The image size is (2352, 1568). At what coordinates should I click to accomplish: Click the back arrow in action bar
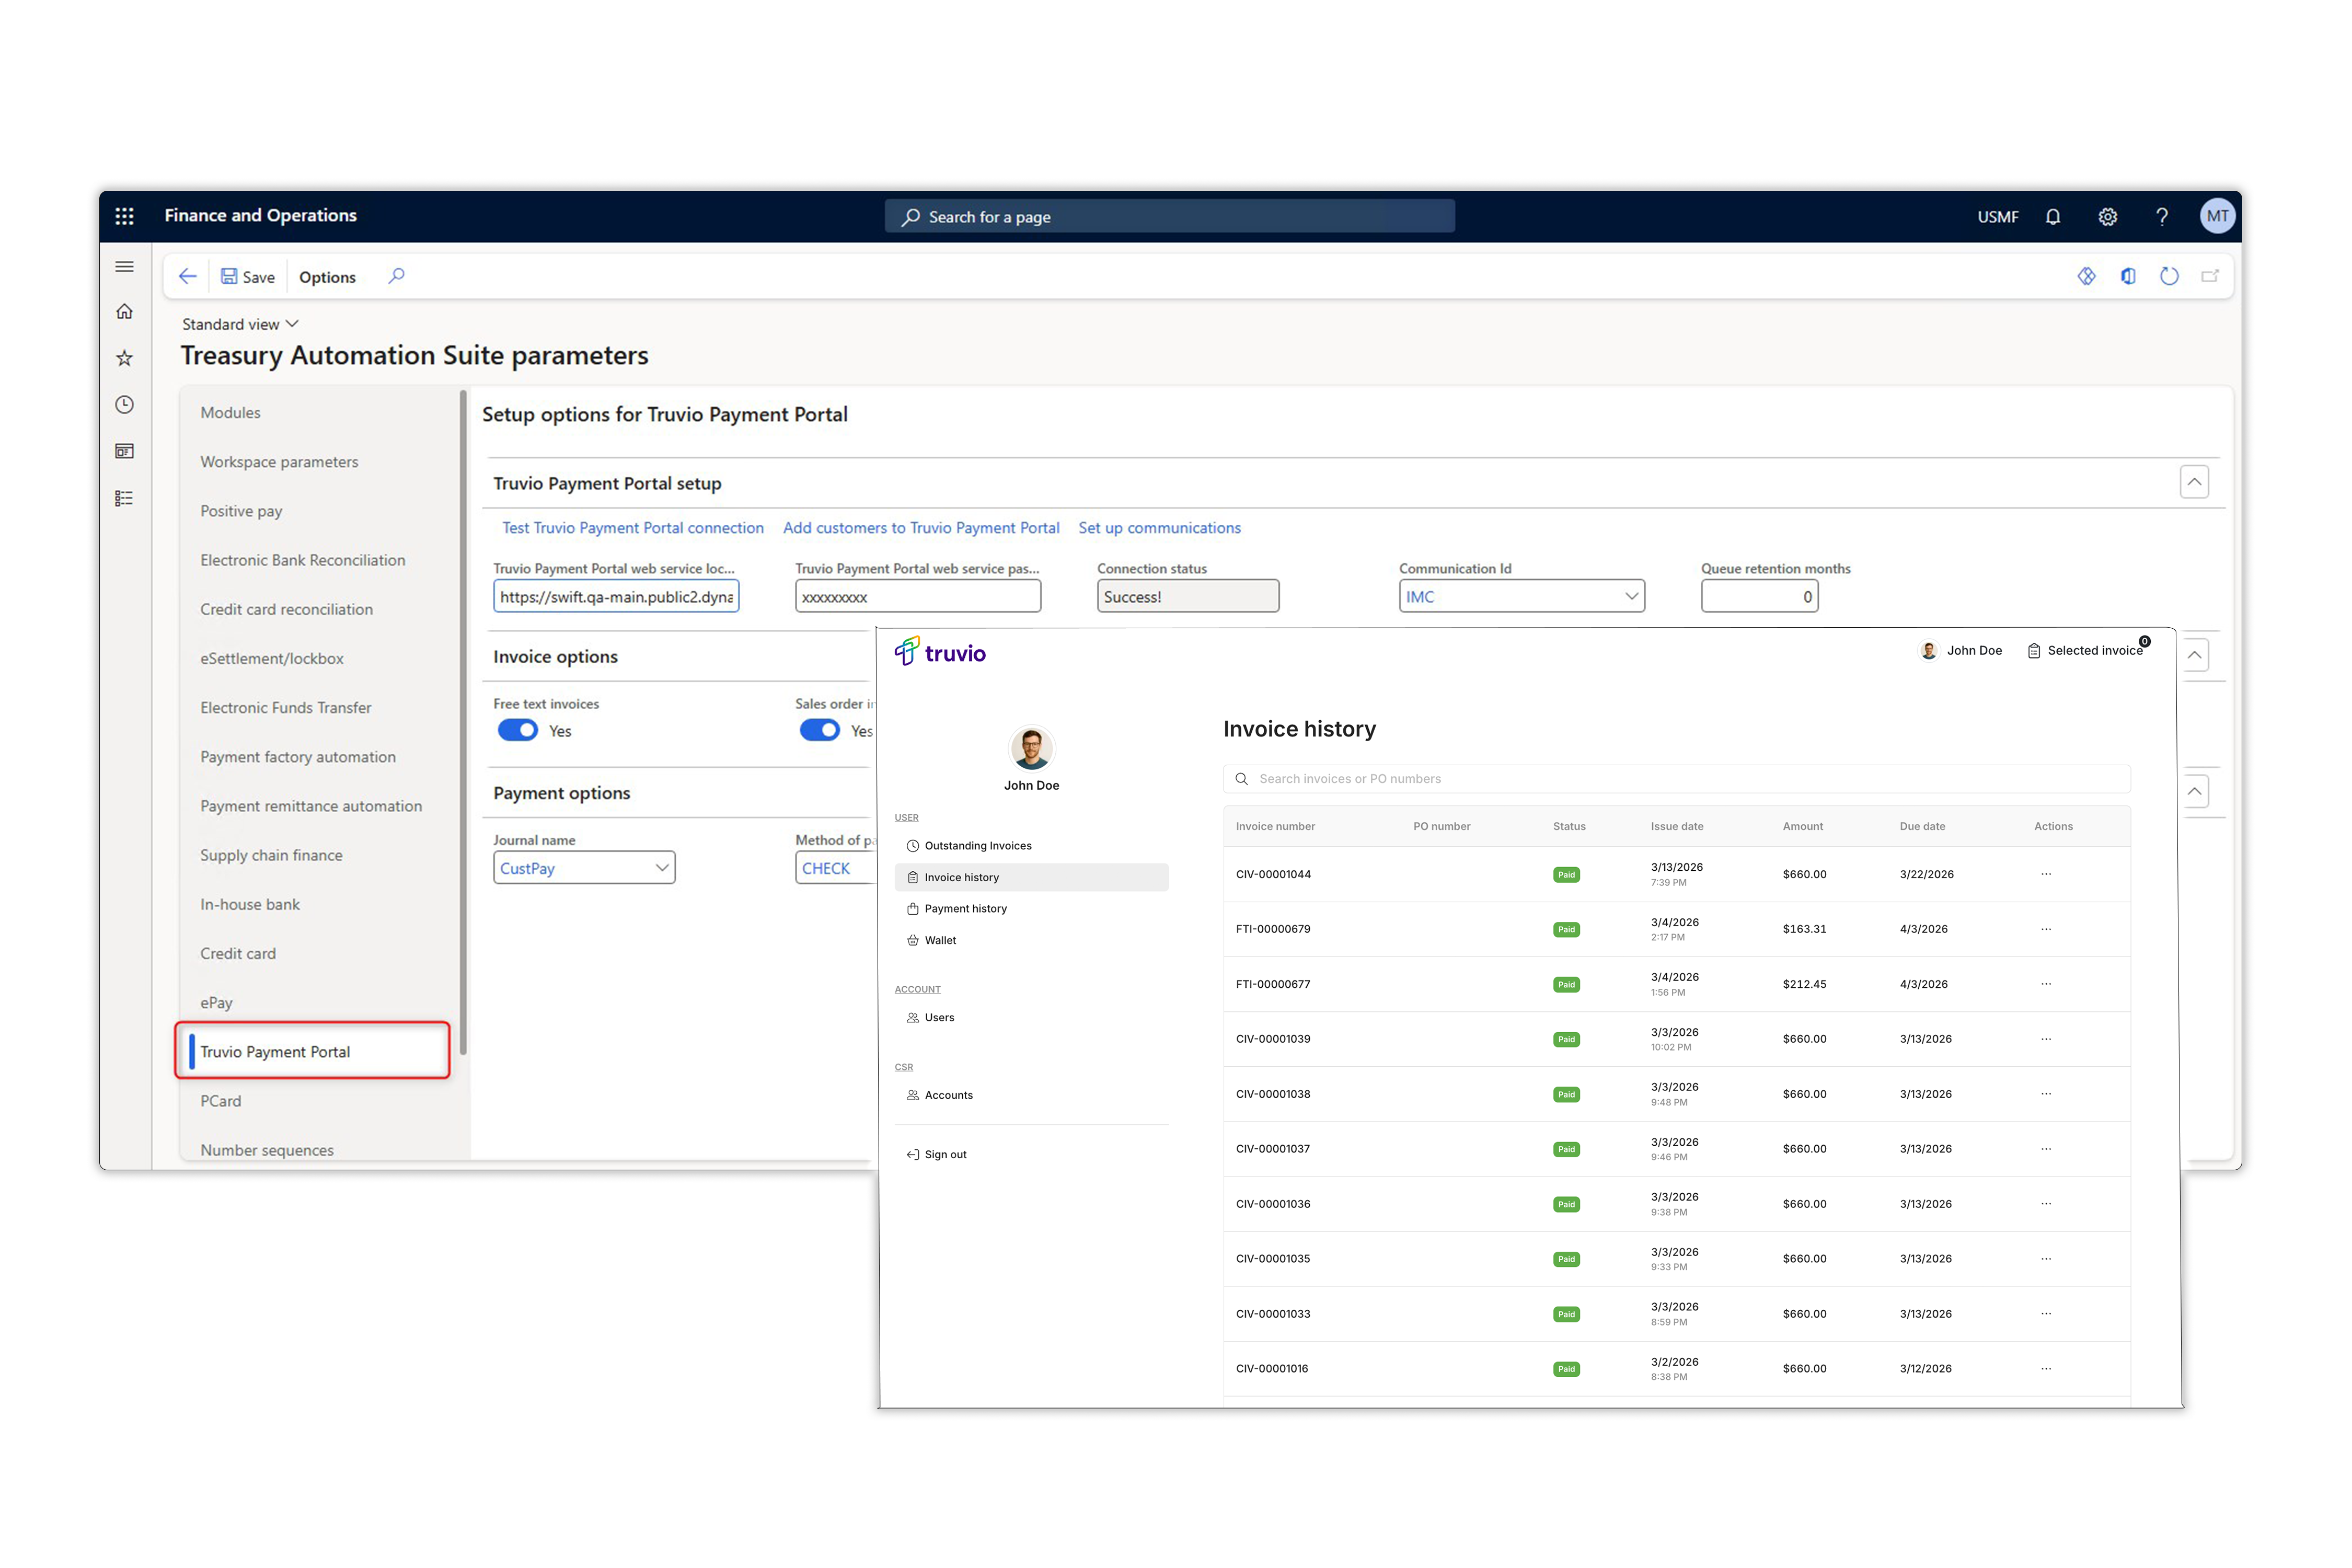[x=187, y=276]
